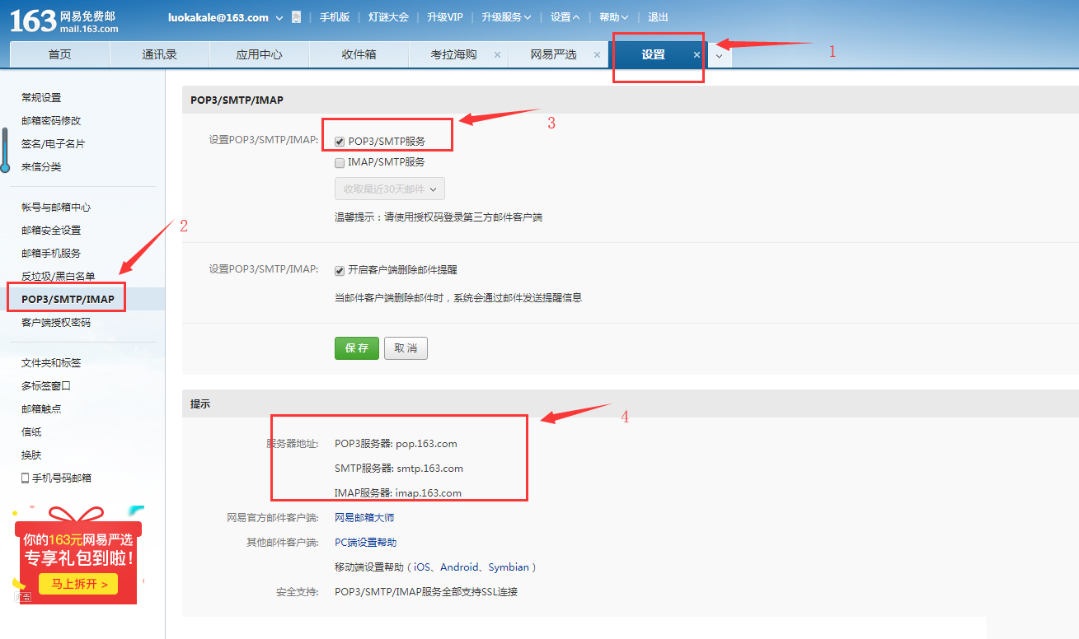
Task: Toggle the POP3/SMTP服务 checkbox
Action: click(340, 142)
